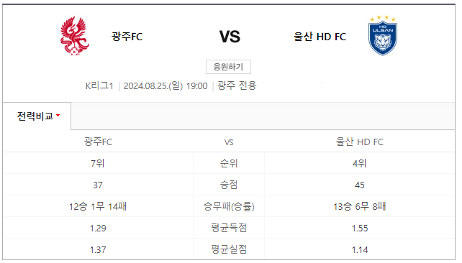This screenshot has width=462, height=263.
Task: Click the match date 2024.08.25.(일) 19:00
Action: tap(166, 86)
